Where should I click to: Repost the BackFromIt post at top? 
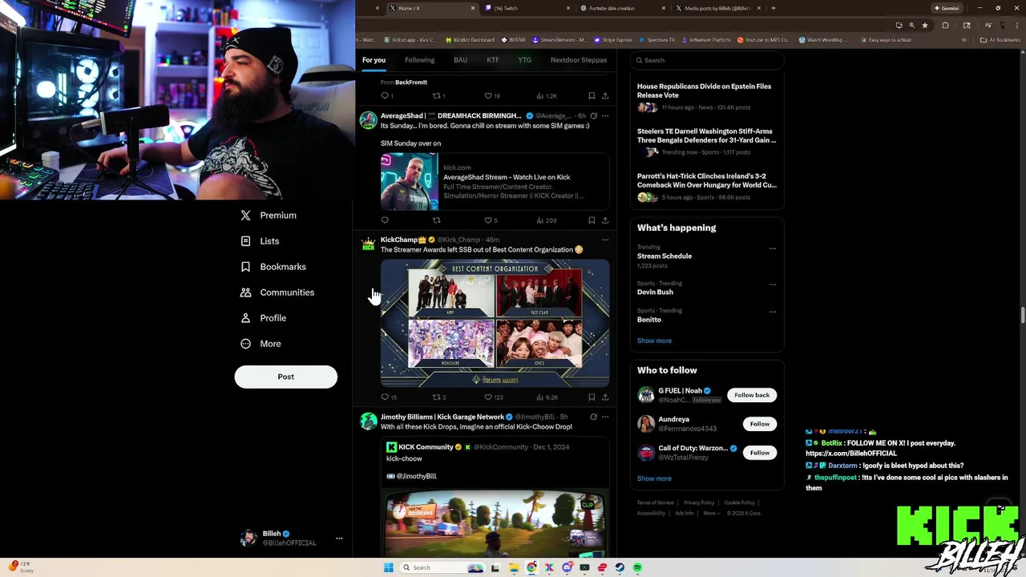tap(438, 95)
